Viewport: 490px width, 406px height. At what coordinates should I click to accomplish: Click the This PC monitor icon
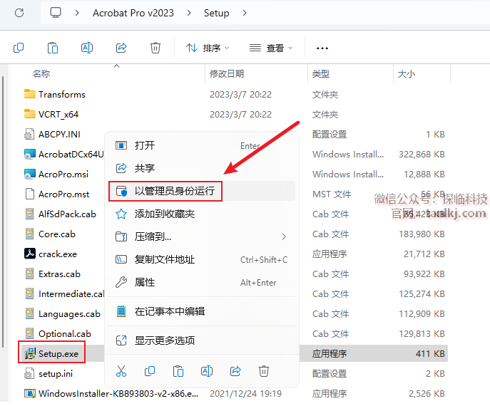56,13
